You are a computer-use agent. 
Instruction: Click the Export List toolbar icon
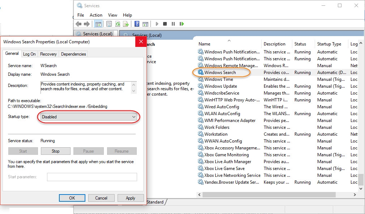coord(126,24)
